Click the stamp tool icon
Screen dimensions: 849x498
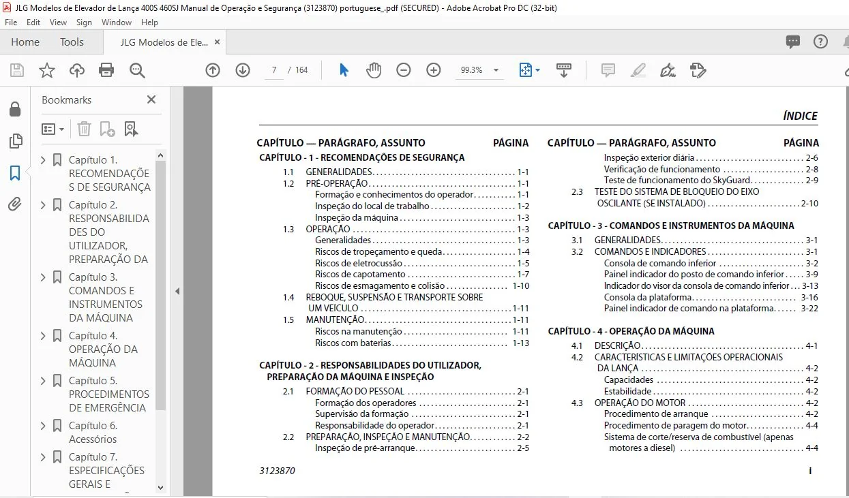[x=697, y=70]
